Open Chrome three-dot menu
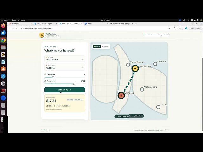Screen dimensions: 203x152 tap(201, 28)
